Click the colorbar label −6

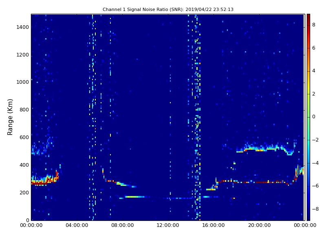[315, 186]
